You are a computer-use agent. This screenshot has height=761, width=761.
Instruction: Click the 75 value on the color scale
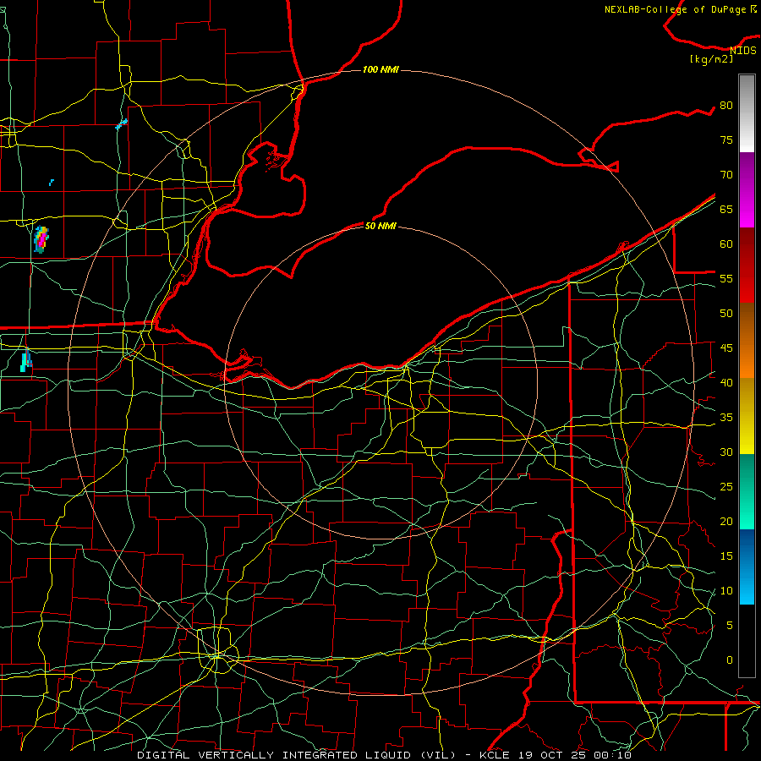tap(726, 140)
